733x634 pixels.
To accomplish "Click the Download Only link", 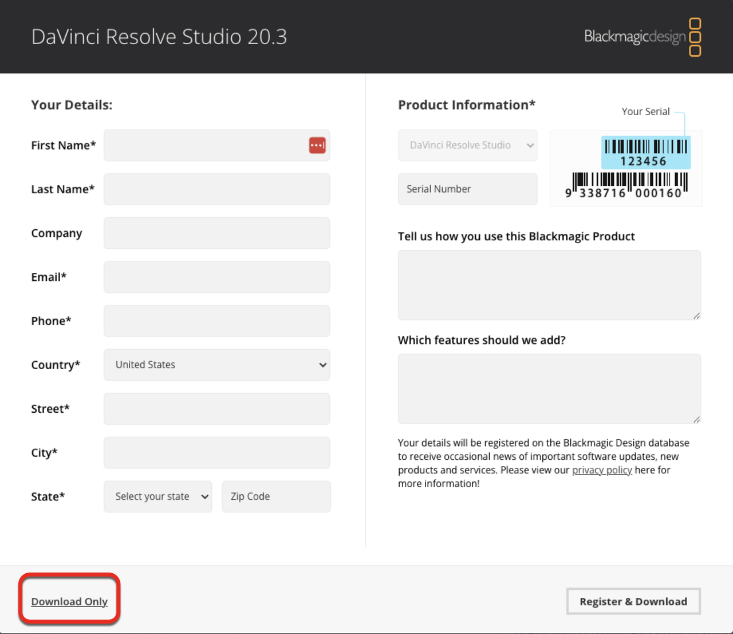I will (x=69, y=601).
